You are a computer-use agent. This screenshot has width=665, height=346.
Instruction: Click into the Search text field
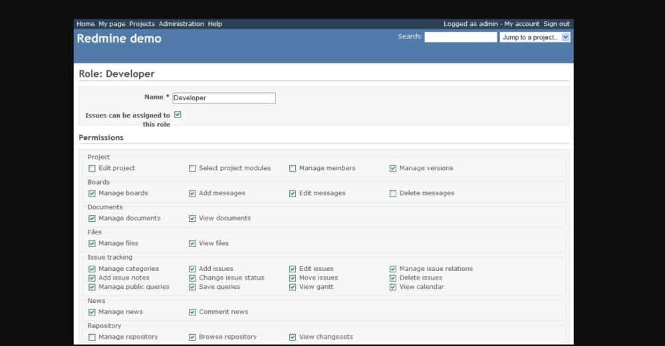pyautogui.click(x=460, y=37)
